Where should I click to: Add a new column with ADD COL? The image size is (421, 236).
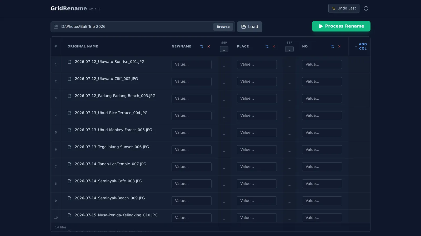(361, 46)
